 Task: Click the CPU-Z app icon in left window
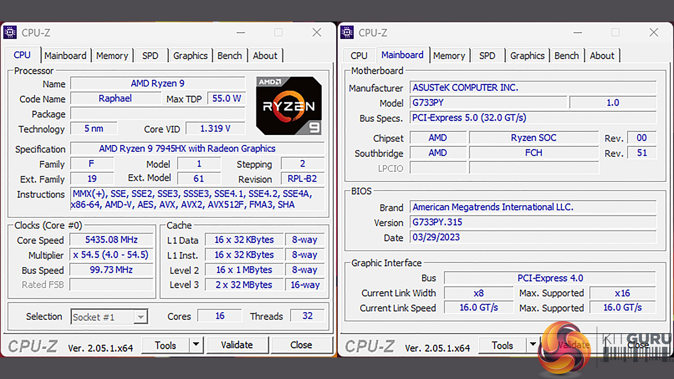tap(10, 33)
